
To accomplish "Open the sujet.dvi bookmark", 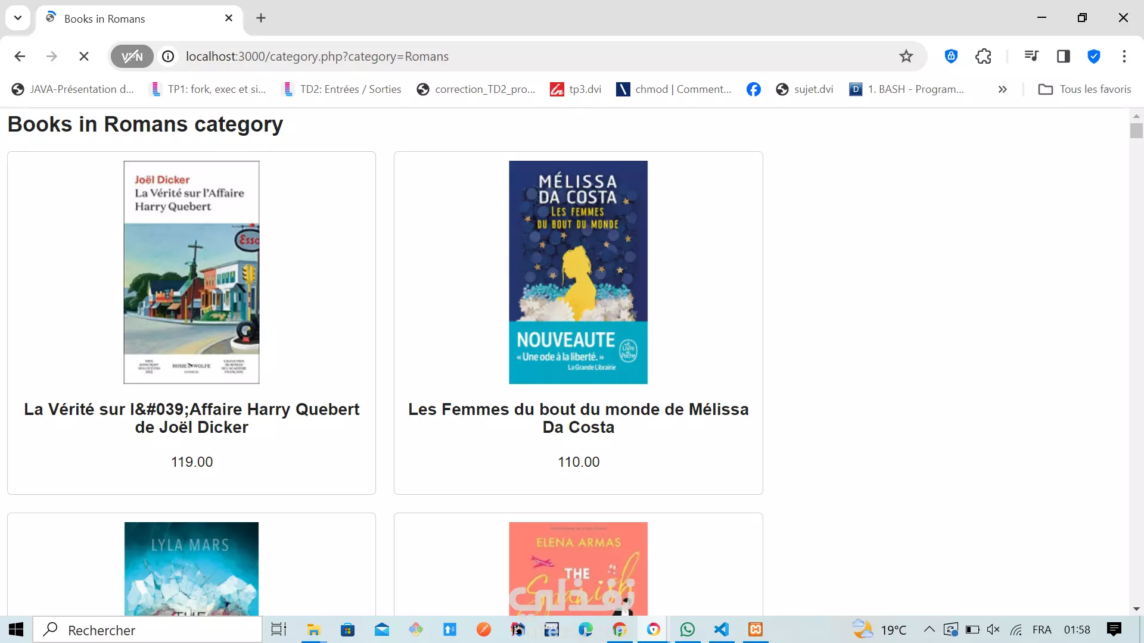I will click(804, 89).
